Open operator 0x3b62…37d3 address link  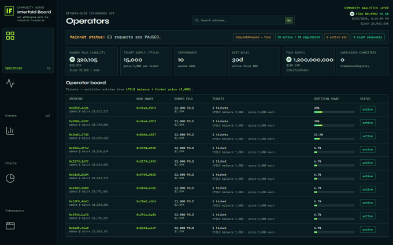[x=79, y=135]
